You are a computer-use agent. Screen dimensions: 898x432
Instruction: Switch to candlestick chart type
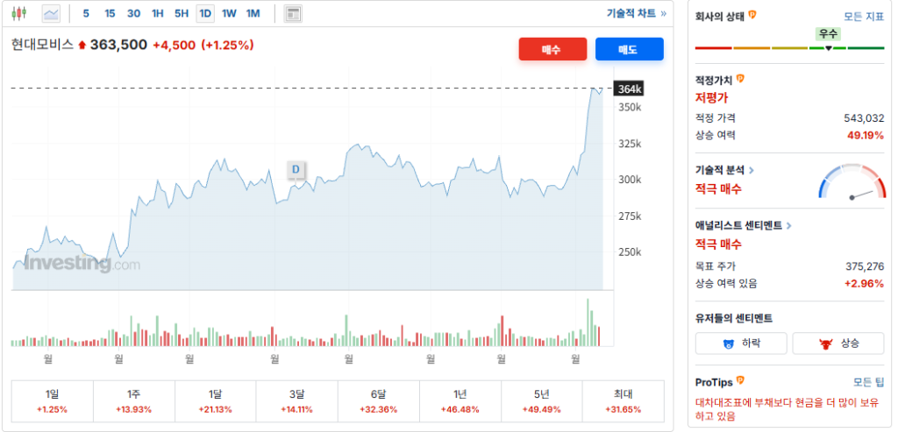point(19,13)
